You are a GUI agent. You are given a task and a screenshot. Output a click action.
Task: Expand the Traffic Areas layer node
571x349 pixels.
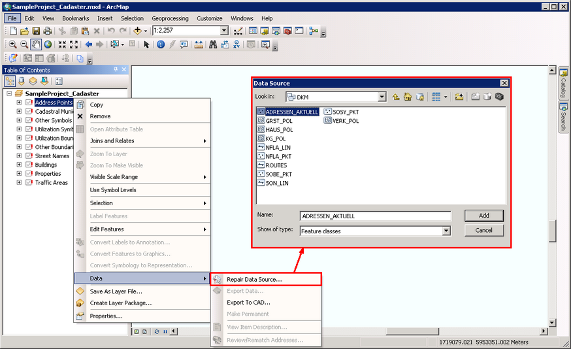19,182
